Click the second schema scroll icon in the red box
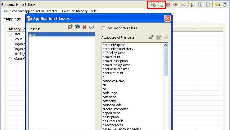 (160, 5)
